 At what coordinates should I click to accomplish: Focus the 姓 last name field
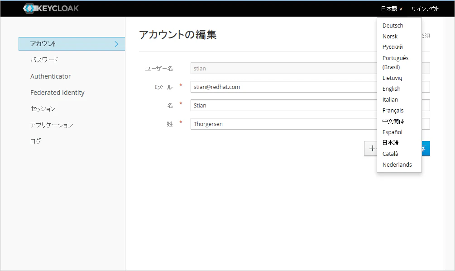point(310,124)
